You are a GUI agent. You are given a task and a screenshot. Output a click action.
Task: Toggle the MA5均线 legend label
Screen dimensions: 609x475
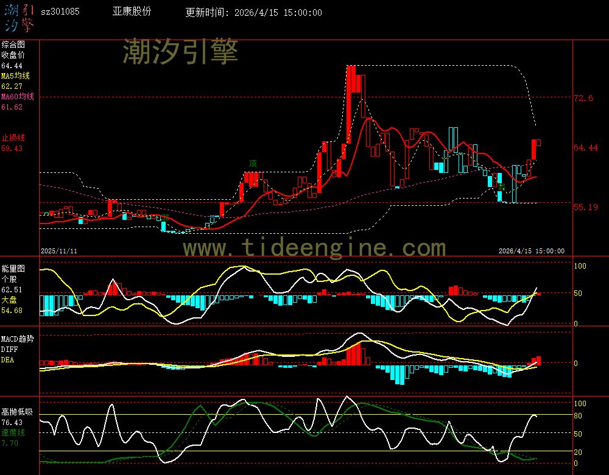[x=15, y=76]
